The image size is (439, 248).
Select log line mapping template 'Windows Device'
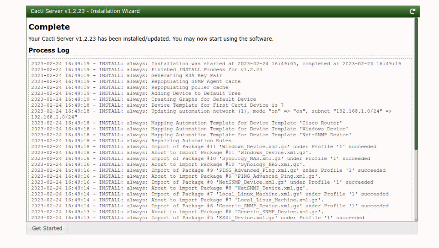[189, 128]
